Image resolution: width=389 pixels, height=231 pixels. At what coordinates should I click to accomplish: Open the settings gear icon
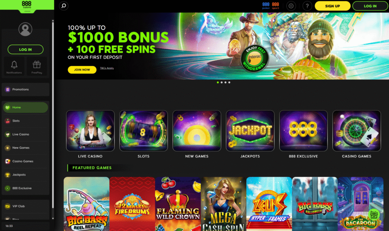click(291, 6)
